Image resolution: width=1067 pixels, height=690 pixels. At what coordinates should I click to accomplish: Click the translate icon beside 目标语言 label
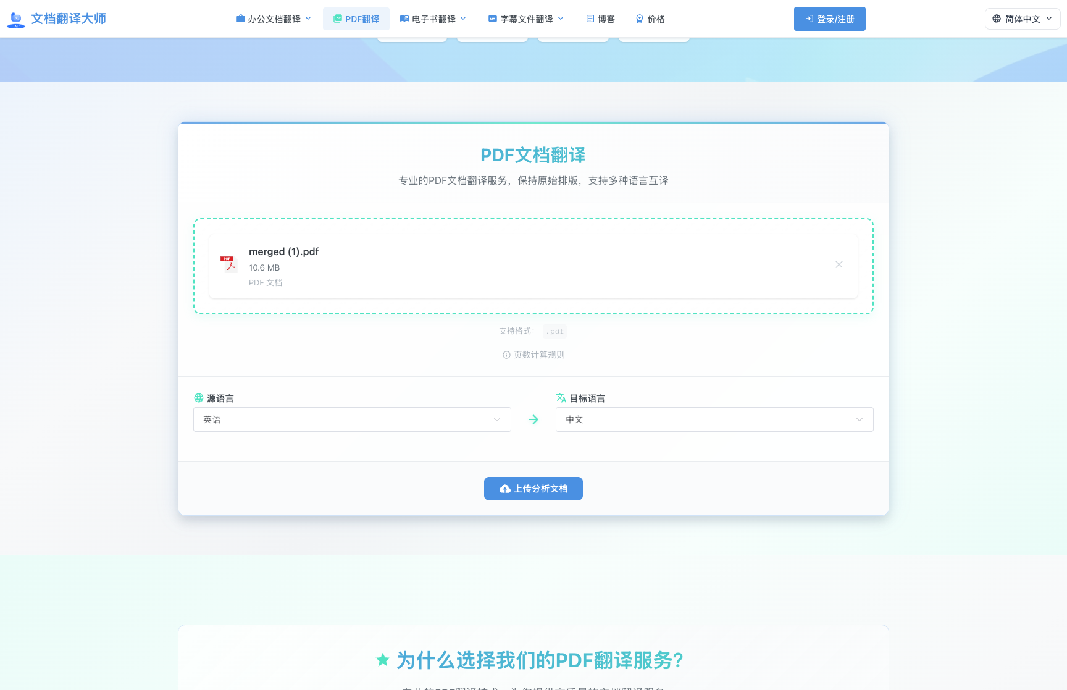(561, 398)
